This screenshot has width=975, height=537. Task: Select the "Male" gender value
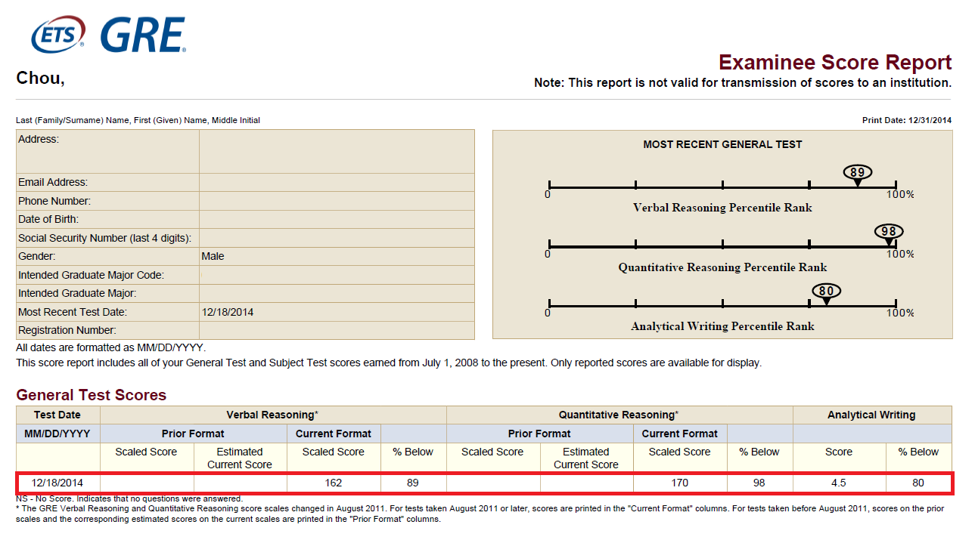click(213, 256)
